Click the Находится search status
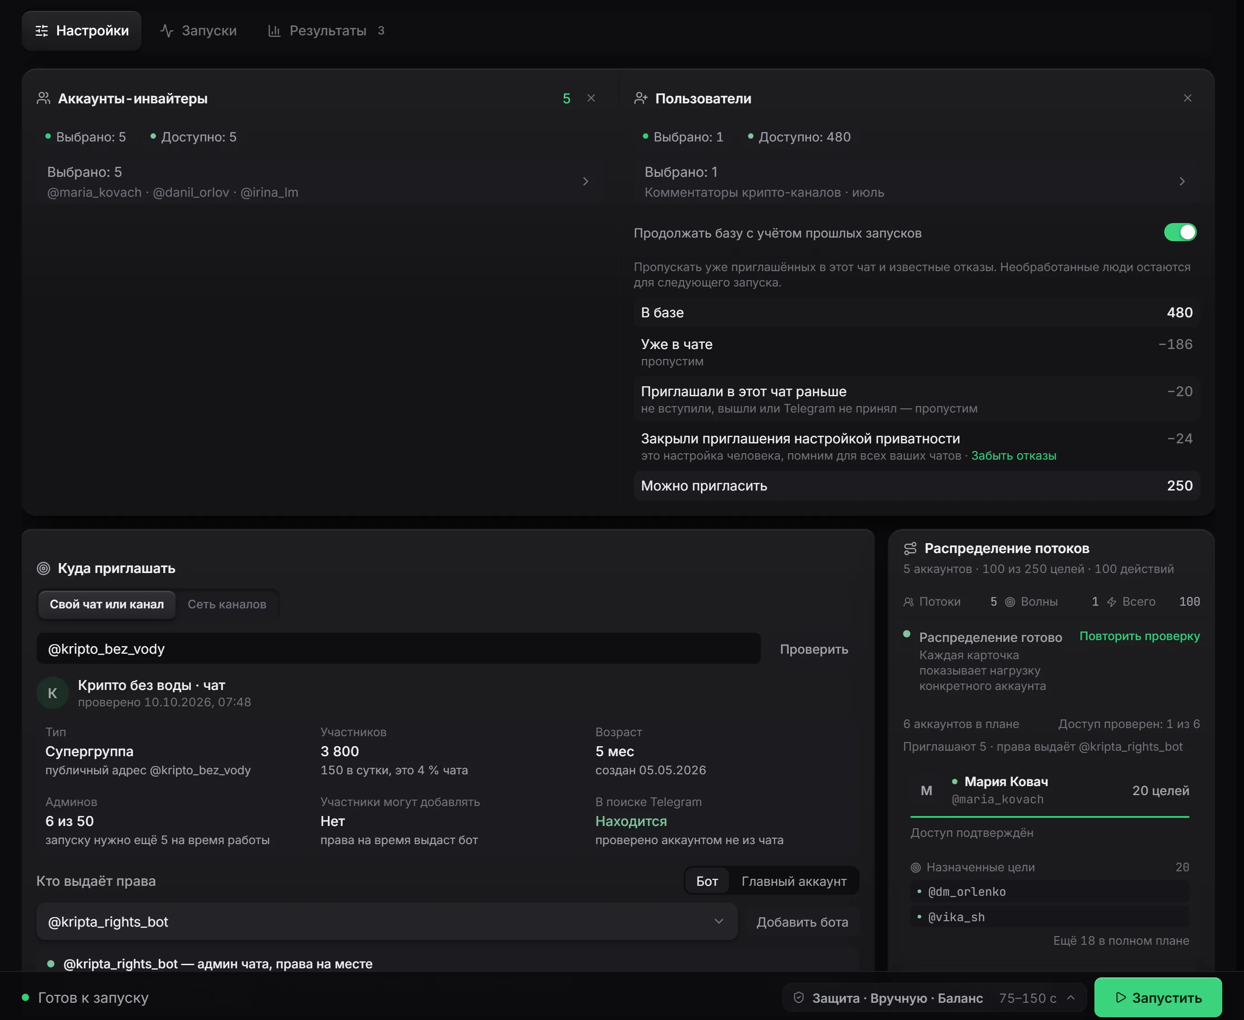This screenshot has height=1020, width=1244. pyautogui.click(x=631, y=821)
